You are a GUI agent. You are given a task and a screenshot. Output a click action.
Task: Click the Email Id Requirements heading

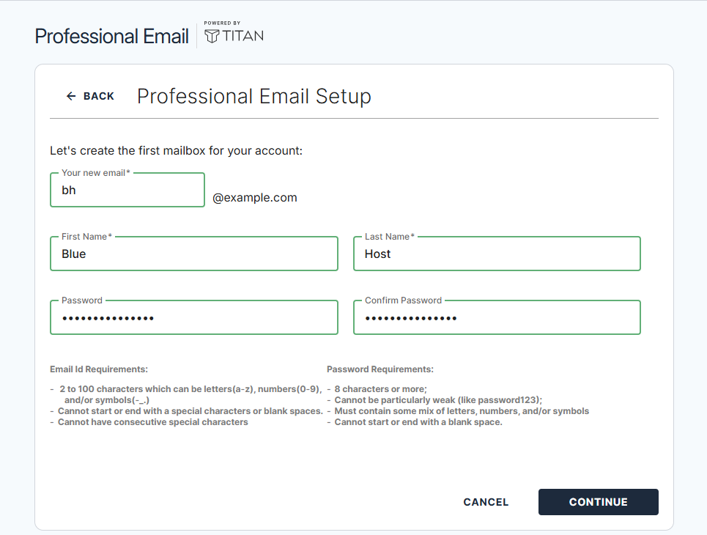(97, 369)
